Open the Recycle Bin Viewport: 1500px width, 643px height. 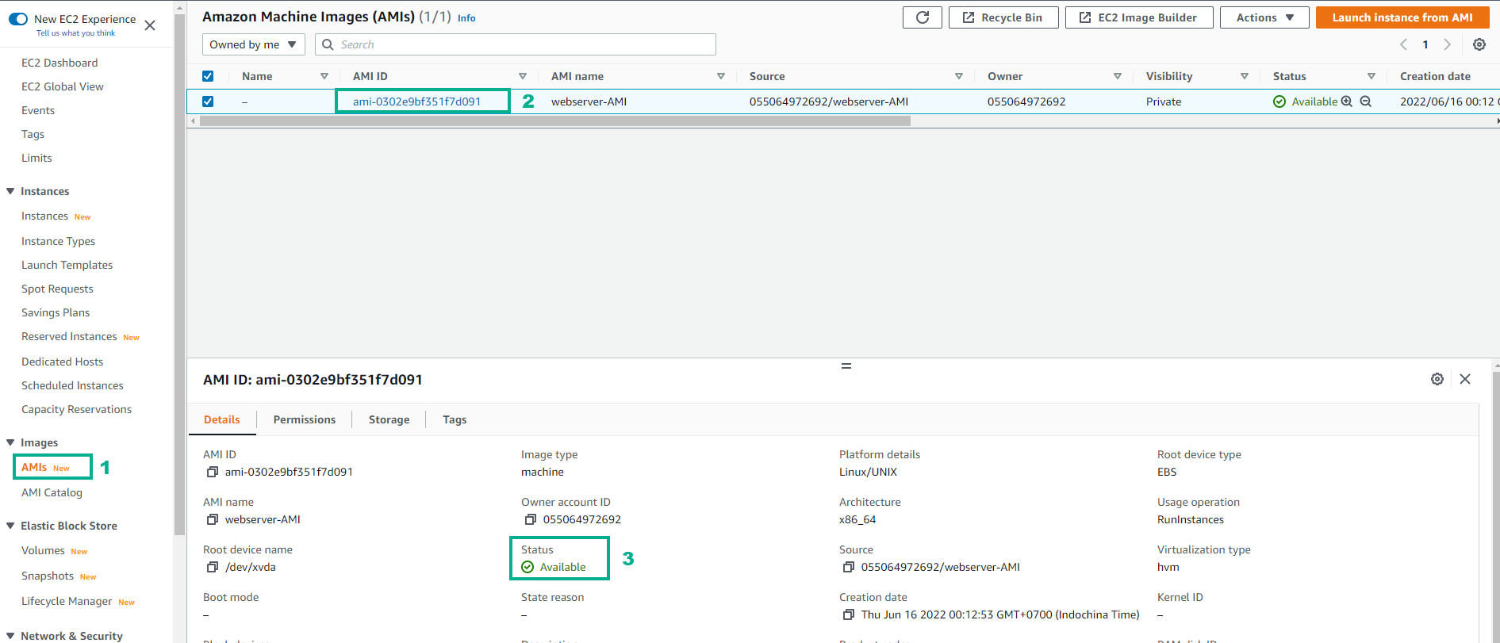coord(1003,17)
